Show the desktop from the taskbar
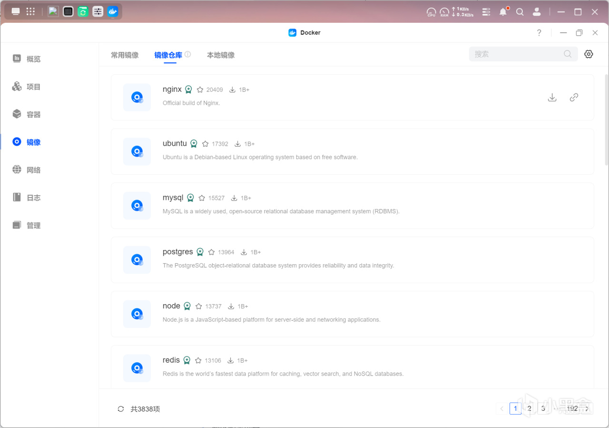This screenshot has height=428, width=609. 16,11
